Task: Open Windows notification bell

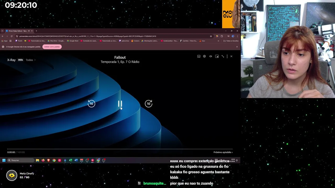Action: pos(237,160)
